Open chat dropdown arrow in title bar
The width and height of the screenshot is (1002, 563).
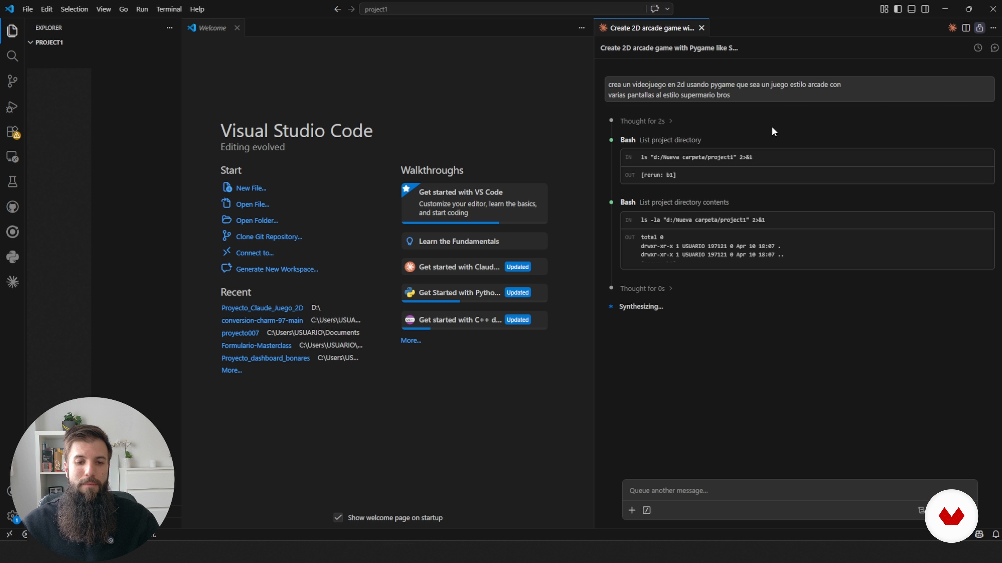coord(667,9)
